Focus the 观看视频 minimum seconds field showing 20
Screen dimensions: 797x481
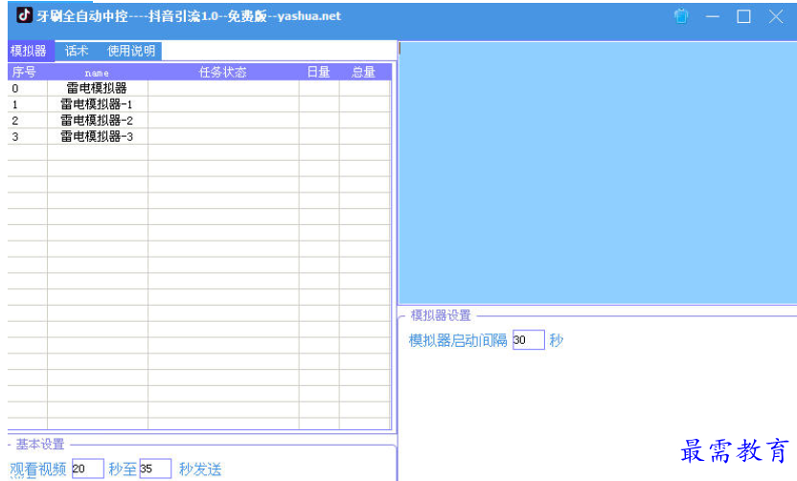coord(87,469)
